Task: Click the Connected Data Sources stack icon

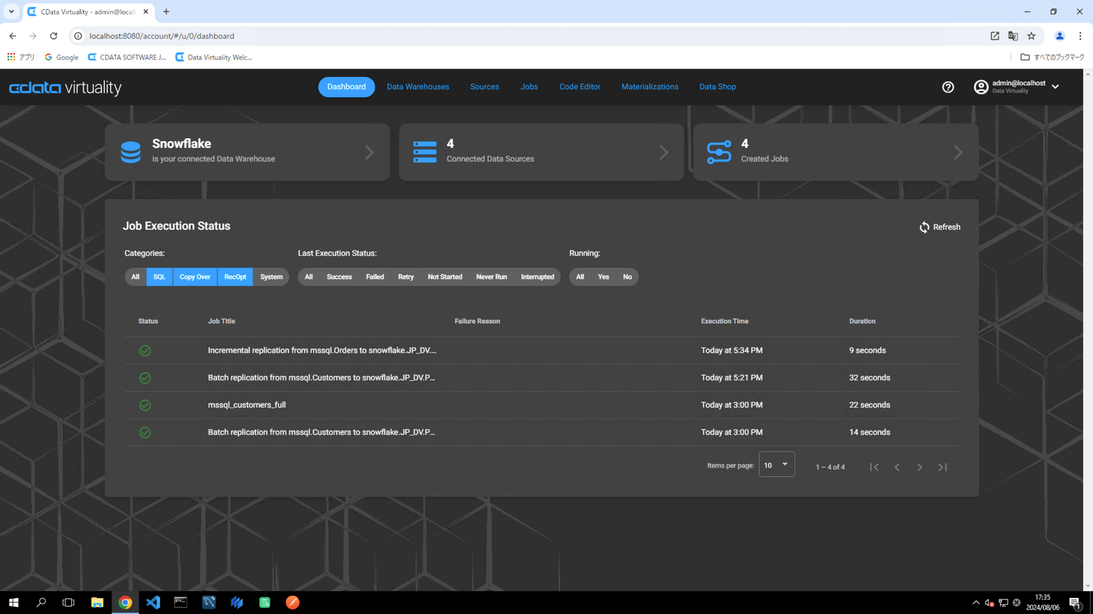Action: click(425, 152)
